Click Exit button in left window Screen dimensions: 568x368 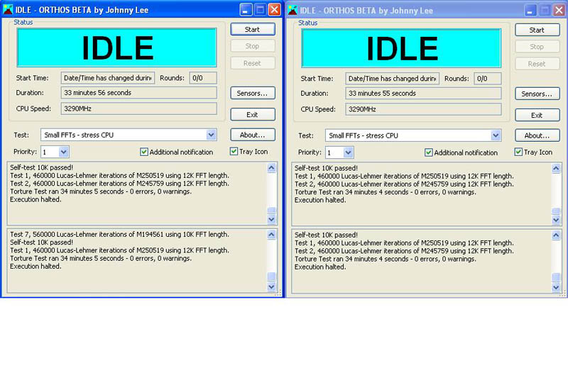click(x=253, y=115)
